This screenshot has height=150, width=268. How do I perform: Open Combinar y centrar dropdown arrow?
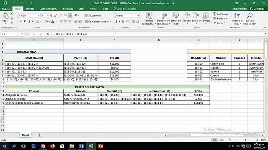pyautogui.click(x=111, y=22)
